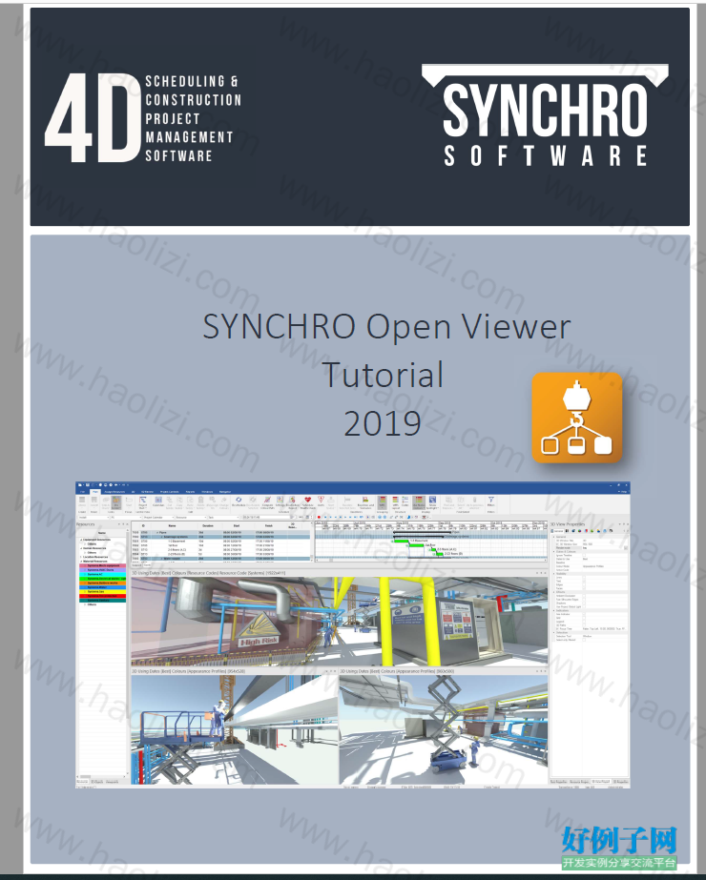Click the word Tutorial
Image resolution: width=706 pixels, height=880 pixels.
coord(383,375)
